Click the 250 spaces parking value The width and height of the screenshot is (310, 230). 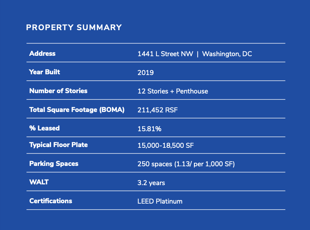[186, 164]
